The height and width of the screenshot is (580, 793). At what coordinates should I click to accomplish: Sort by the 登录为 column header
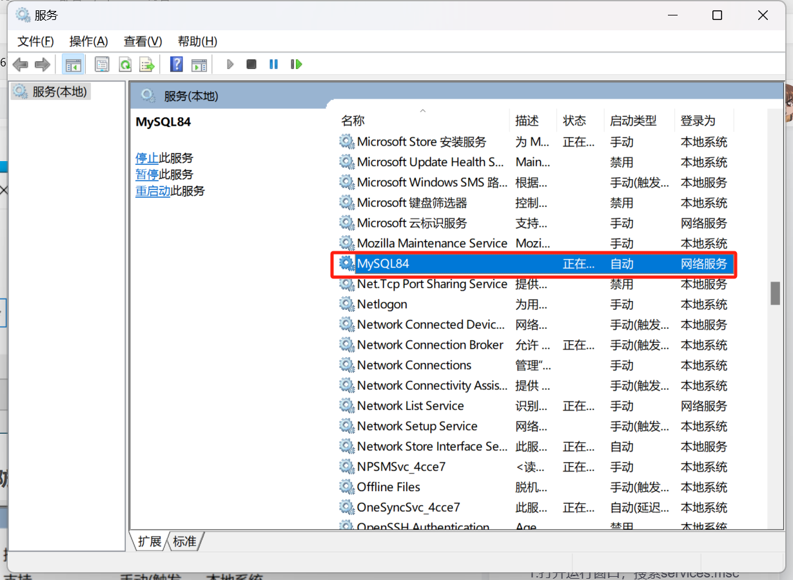[704, 121]
